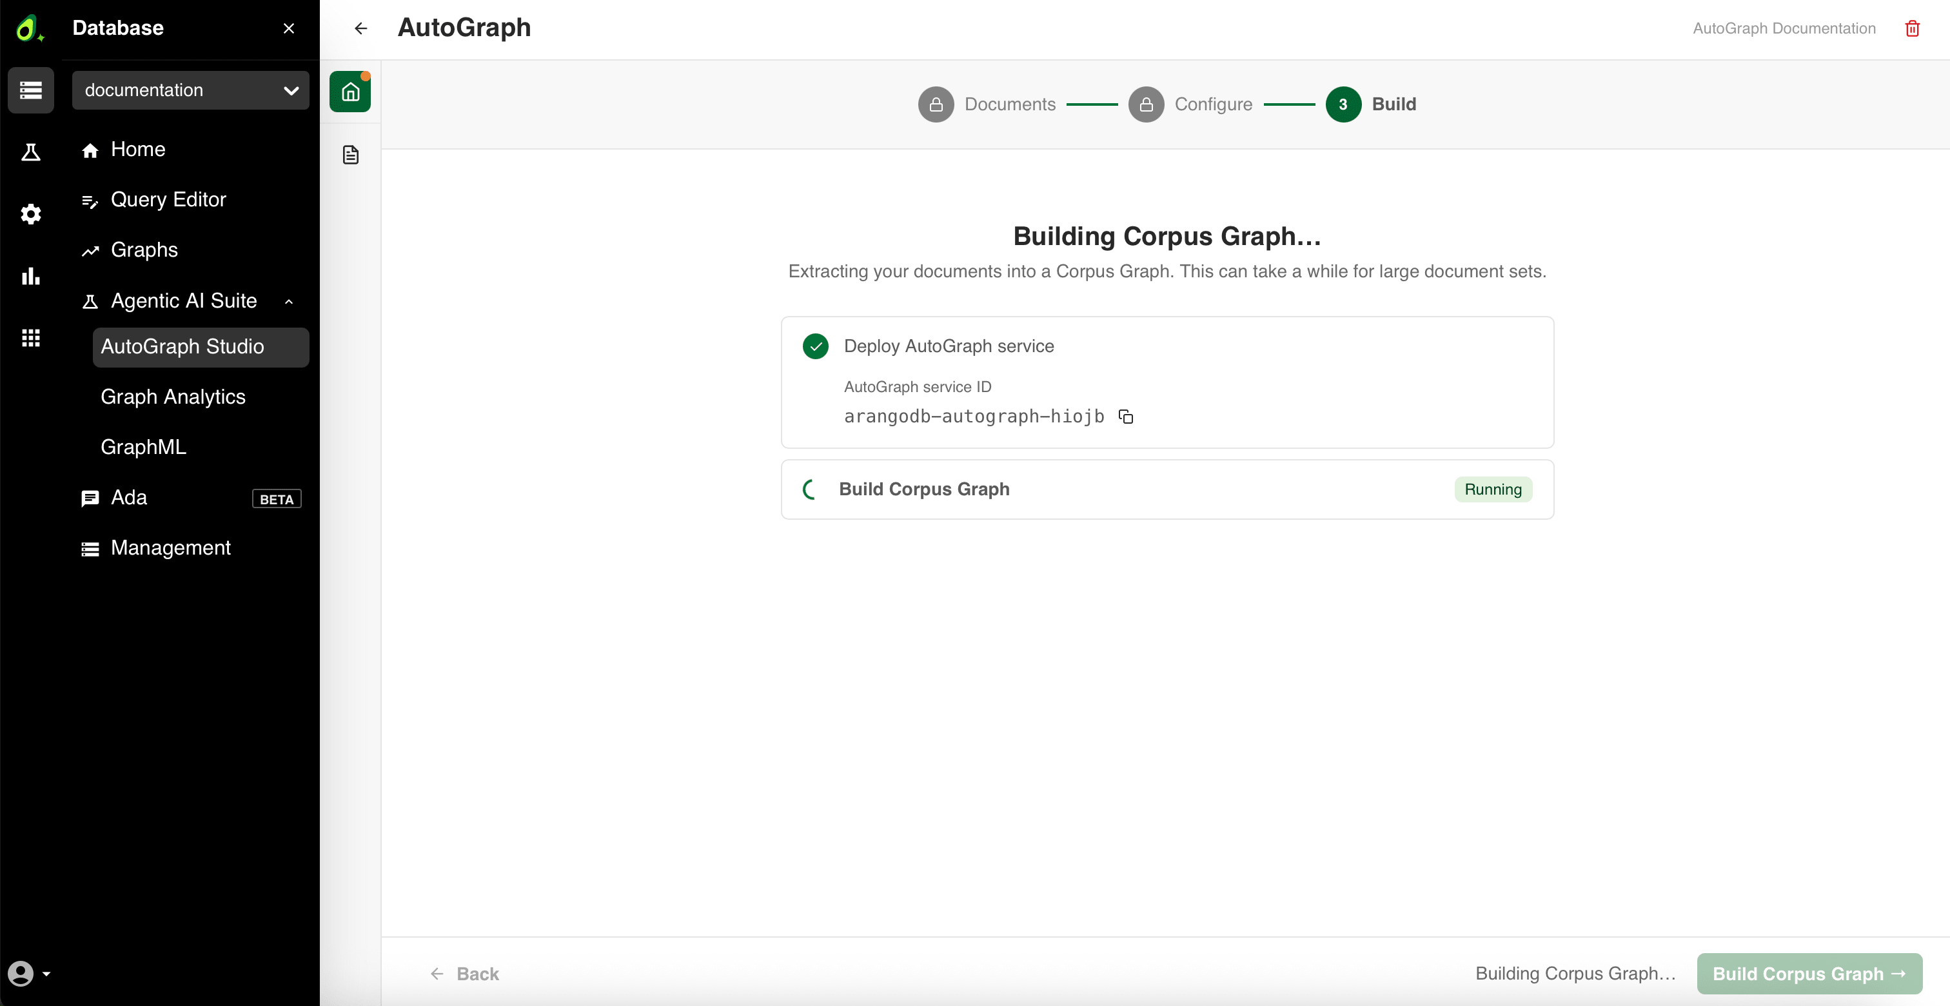Close the Database sidebar panel
The height and width of the screenshot is (1006, 1950).
pos(288,29)
